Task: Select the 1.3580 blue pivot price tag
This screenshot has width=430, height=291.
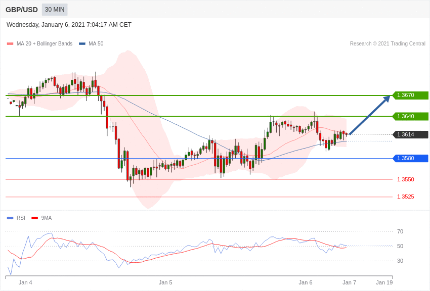Action: tap(411, 159)
